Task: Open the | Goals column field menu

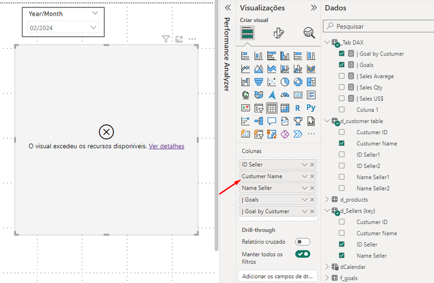Action: 304,200
